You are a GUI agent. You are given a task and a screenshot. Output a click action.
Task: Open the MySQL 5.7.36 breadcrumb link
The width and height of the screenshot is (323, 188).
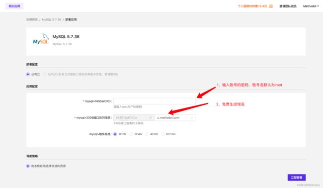coord(51,19)
